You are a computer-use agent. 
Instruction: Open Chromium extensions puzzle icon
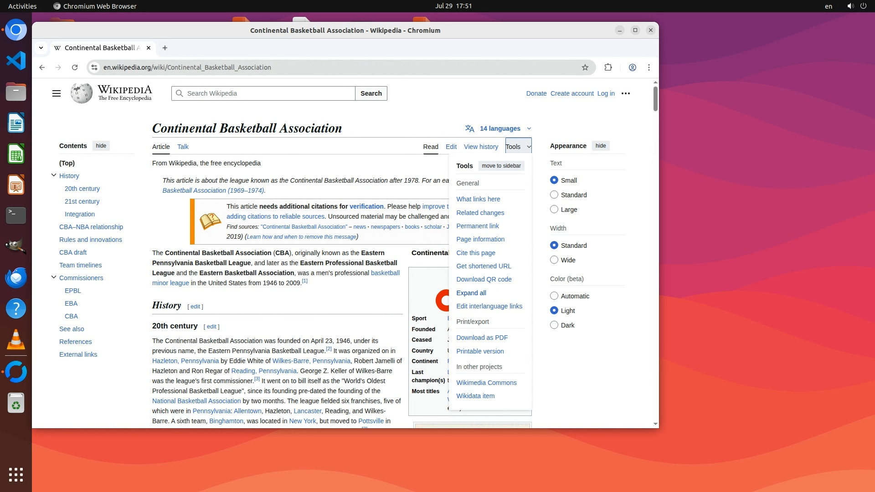pos(608,67)
